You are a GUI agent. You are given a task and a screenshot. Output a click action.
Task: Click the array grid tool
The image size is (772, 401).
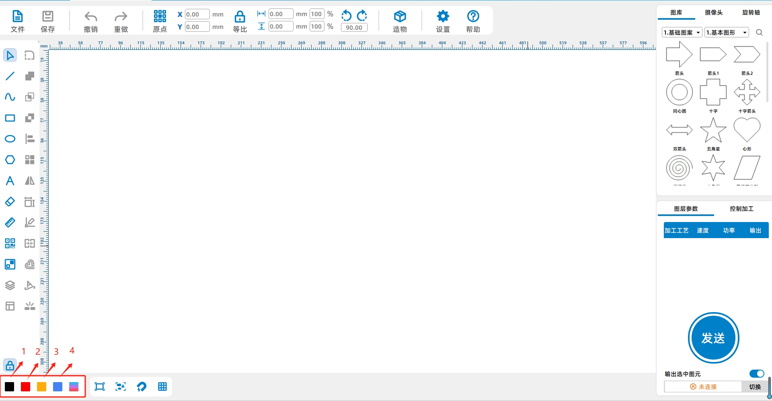(x=30, y=160)
